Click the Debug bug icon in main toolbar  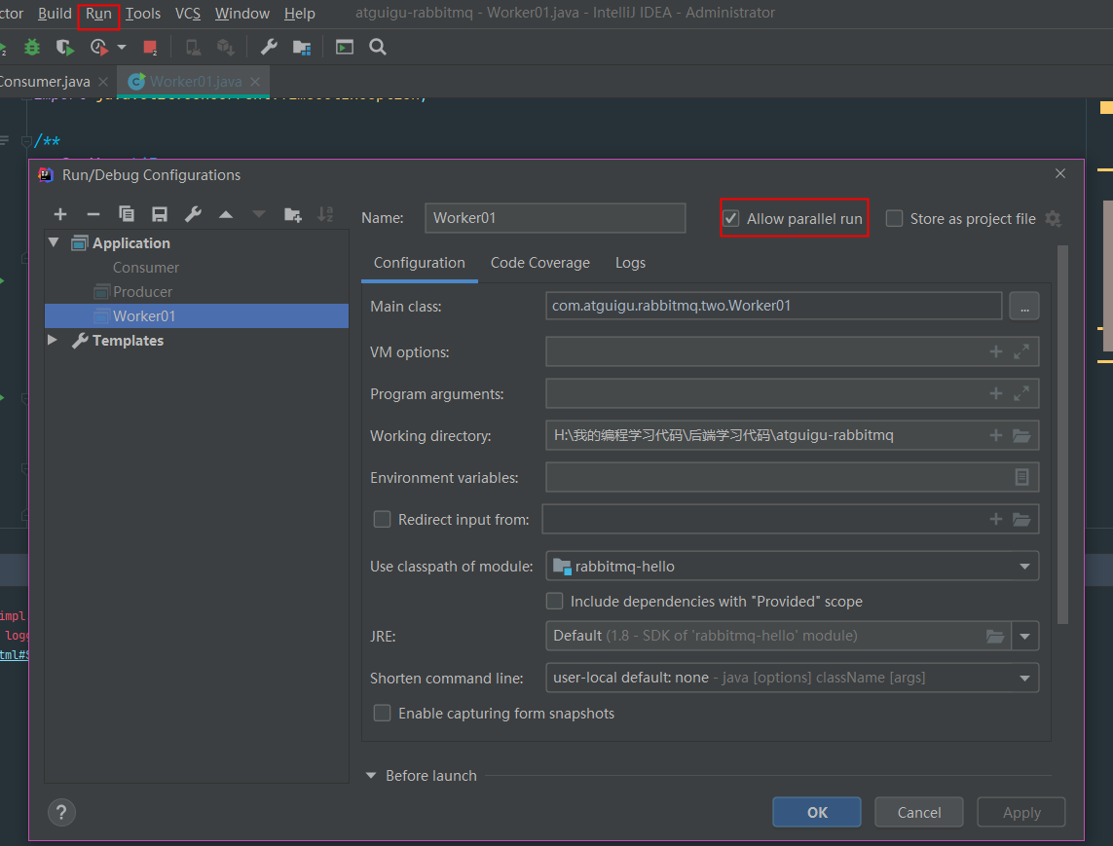click(x=32, y=48)
